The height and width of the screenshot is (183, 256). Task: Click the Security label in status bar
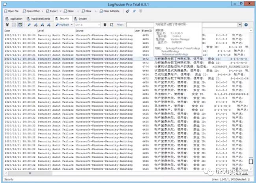[9, 179]
